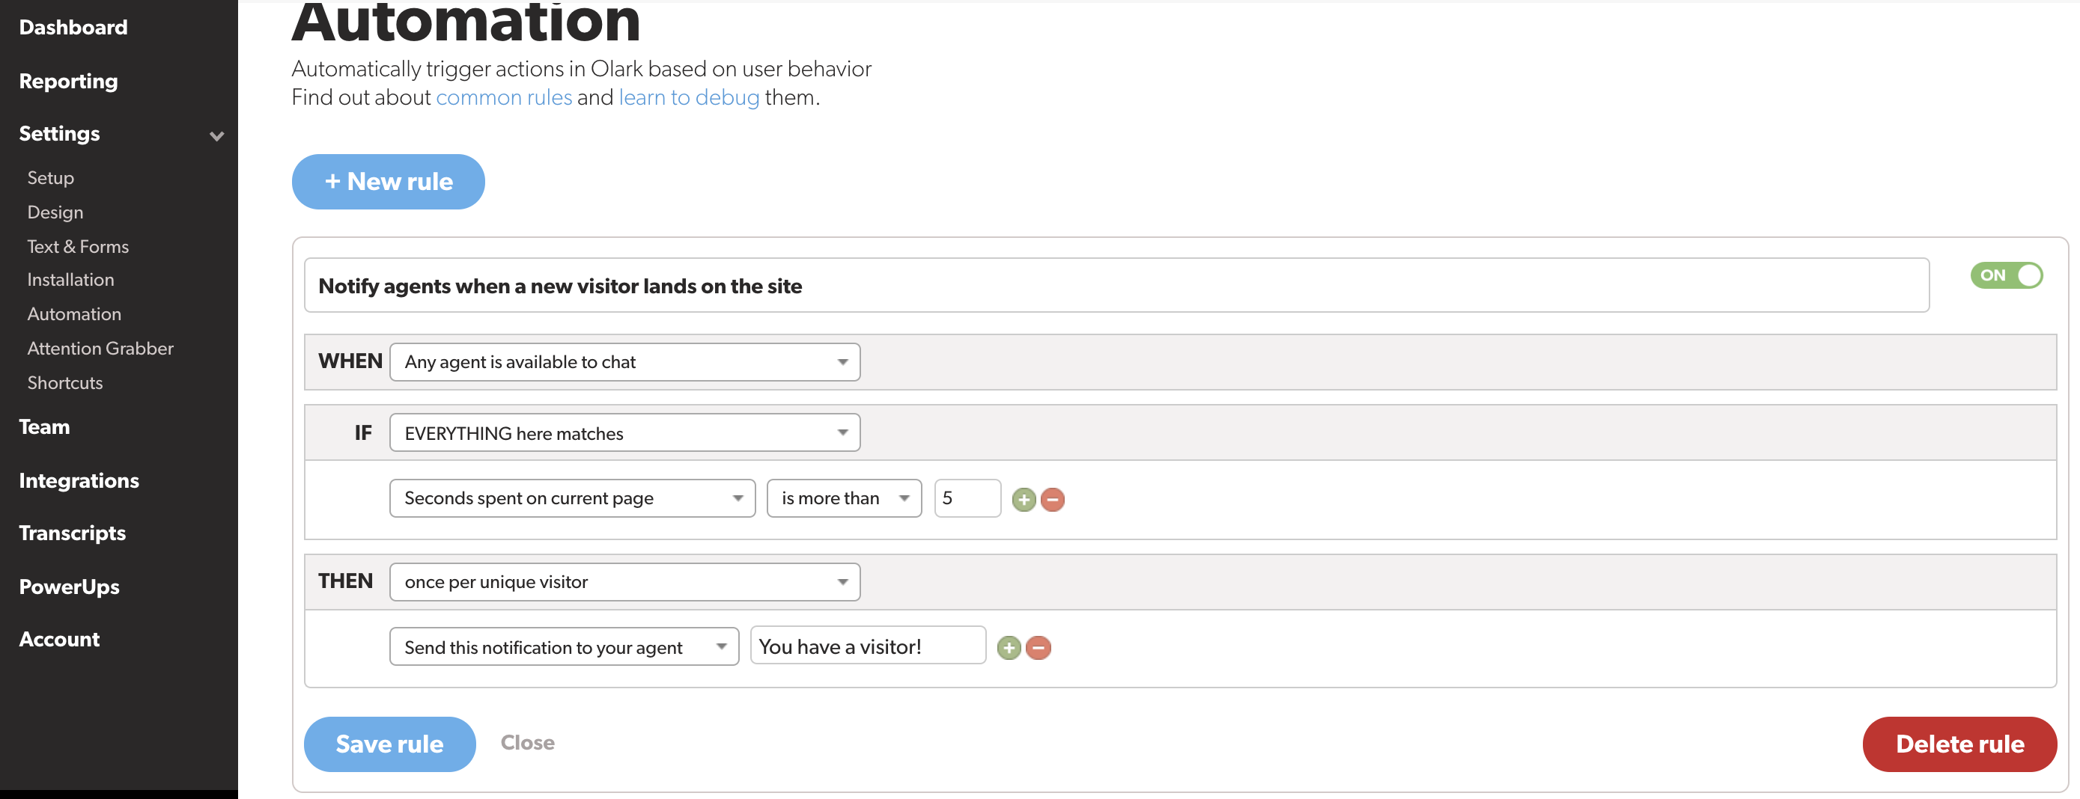The height and width of the screenshot is (799, 2080).
Task: Open Attention Grabber settings
Action: 100,348
